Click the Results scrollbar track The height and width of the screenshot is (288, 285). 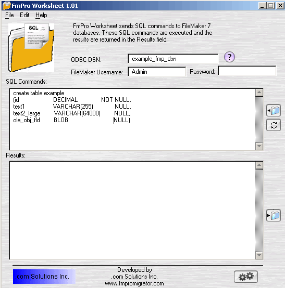coord(259,211)
